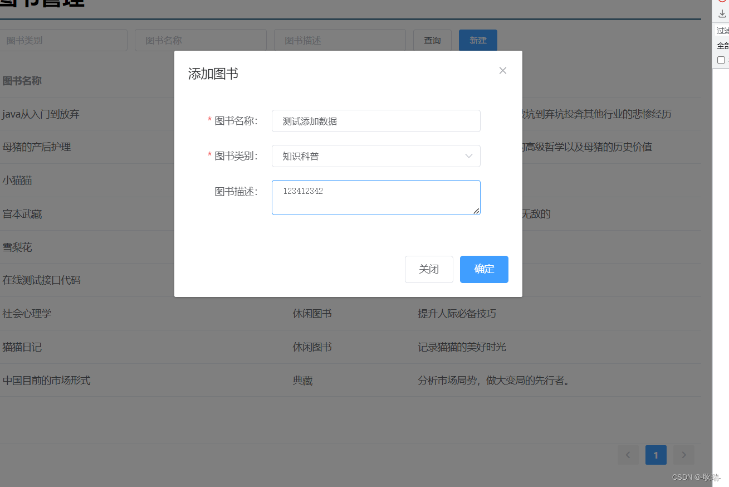Click the 图书描述 search filter box
This screenshot has height=487, width=729.
(340, 40)
